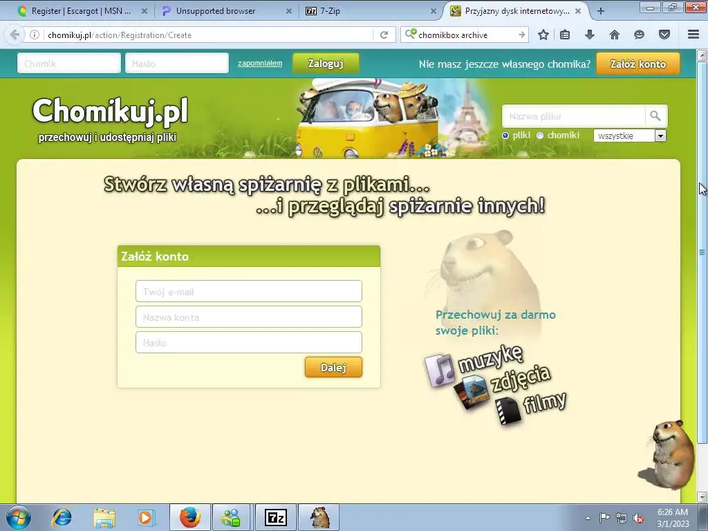Open the Pocket toolbar icon

tap(664, 35)
